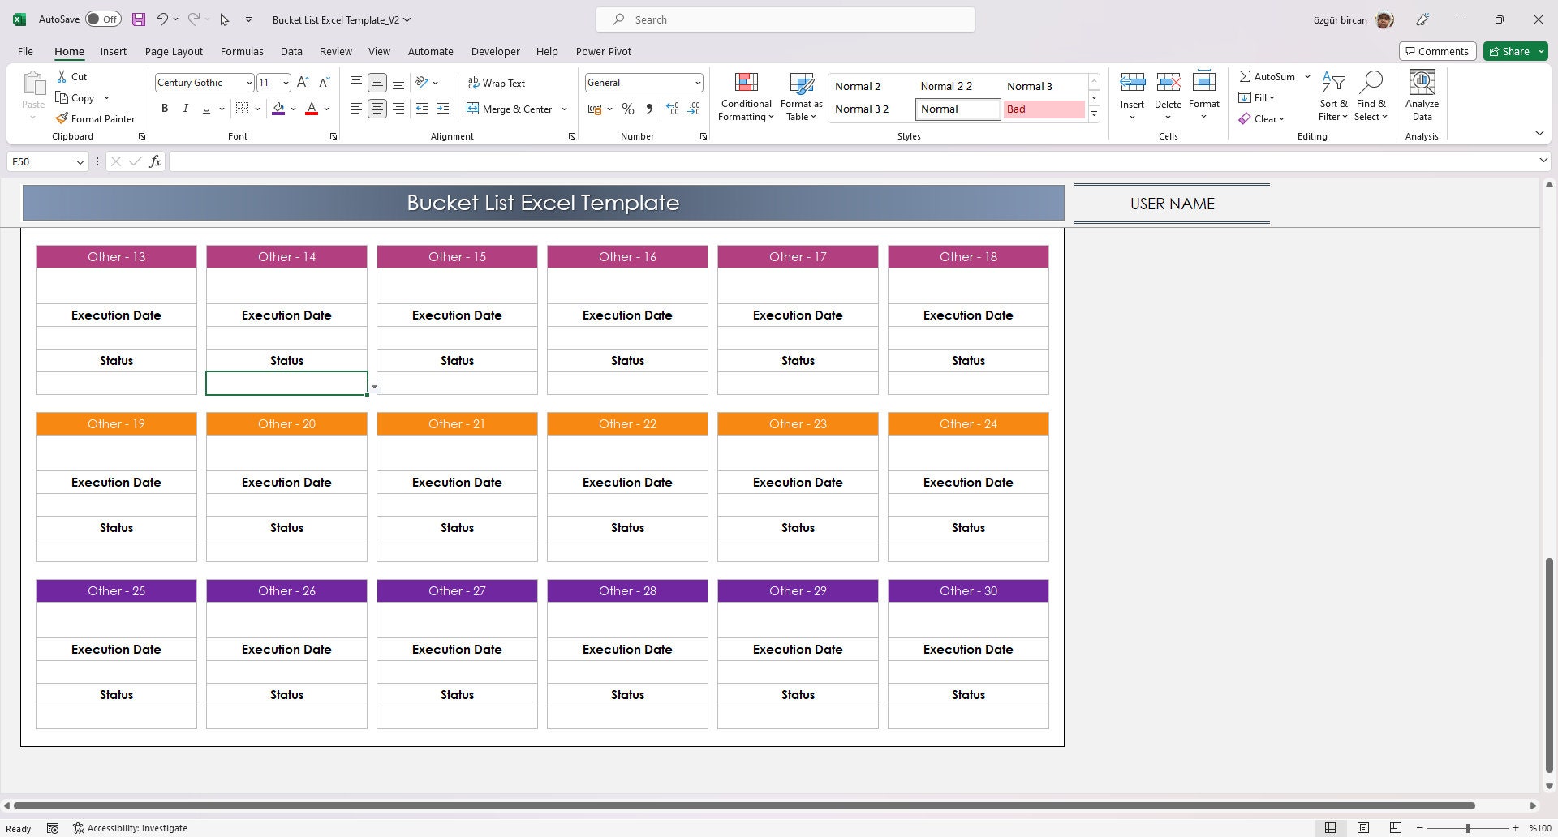
Task: Apply the Percent number style
Action: [627, 108]
